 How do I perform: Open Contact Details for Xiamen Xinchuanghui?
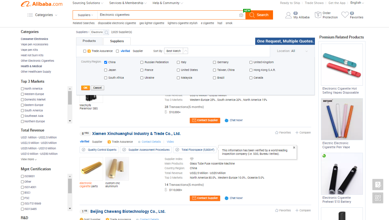(151, 142)
